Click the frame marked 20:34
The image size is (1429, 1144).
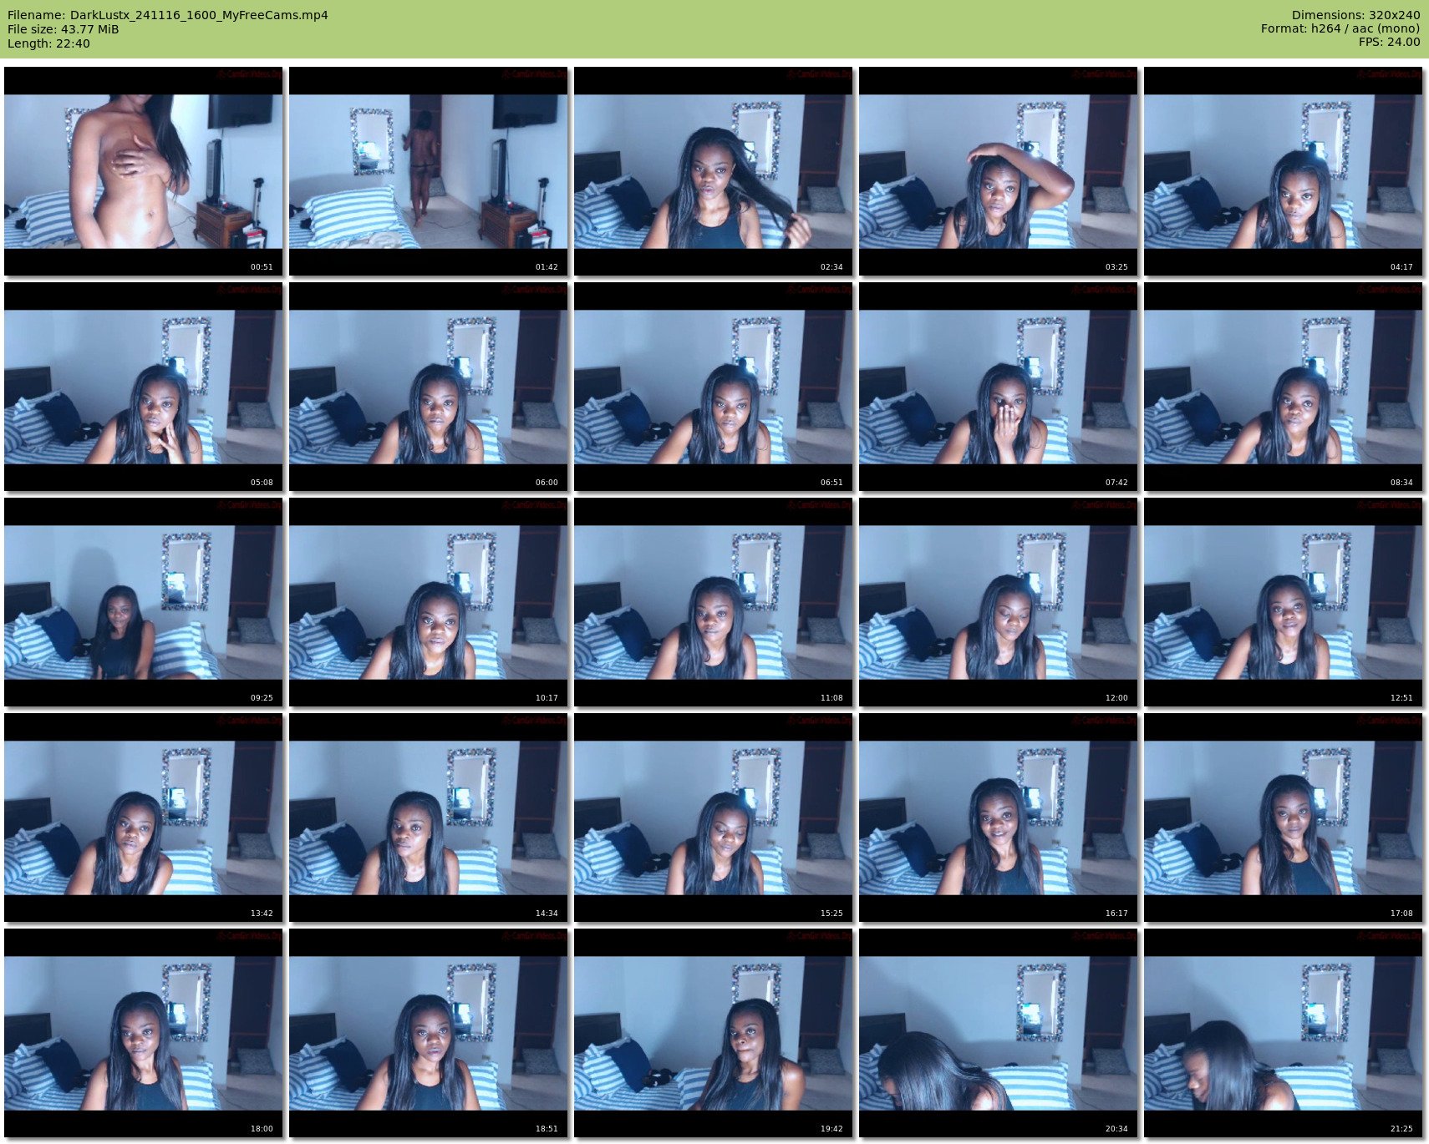tap(998, 1033)
